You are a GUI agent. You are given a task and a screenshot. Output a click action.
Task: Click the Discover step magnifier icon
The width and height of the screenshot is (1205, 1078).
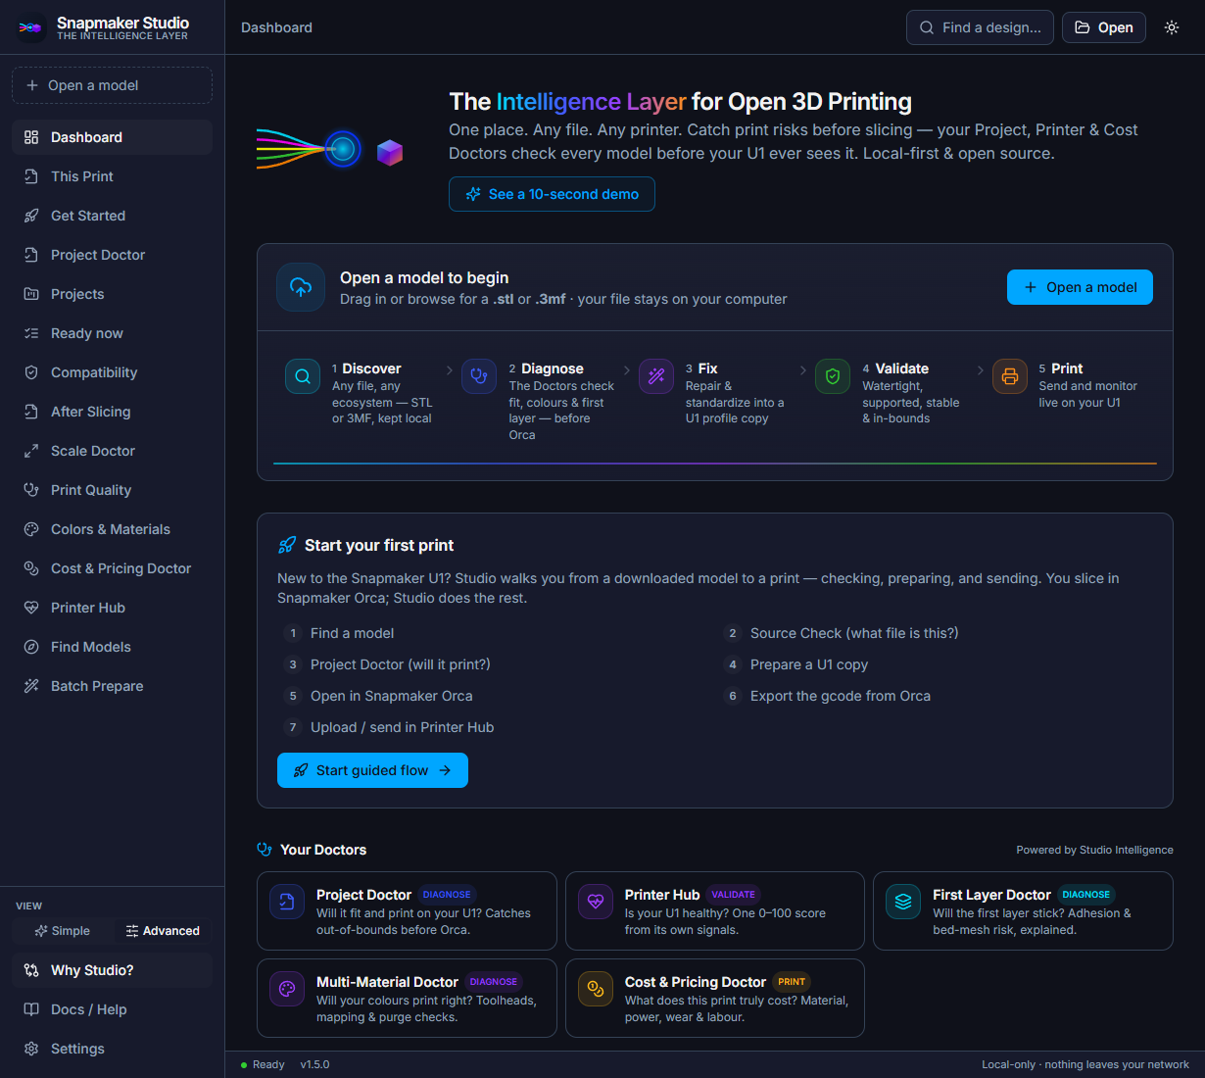click(x=303, y=376)
